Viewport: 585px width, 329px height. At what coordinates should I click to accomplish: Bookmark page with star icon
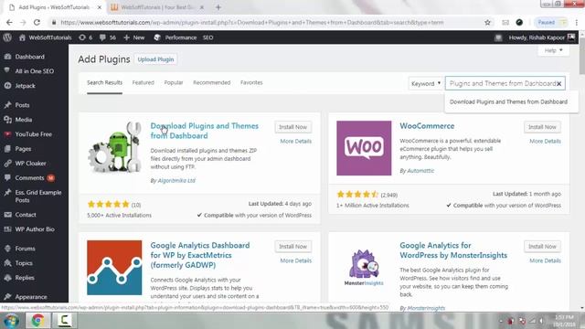tap(487, 22)
